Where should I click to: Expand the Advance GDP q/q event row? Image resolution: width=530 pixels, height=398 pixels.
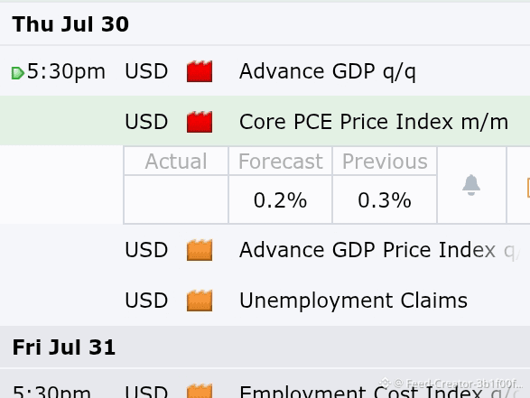tap(265, 71)
